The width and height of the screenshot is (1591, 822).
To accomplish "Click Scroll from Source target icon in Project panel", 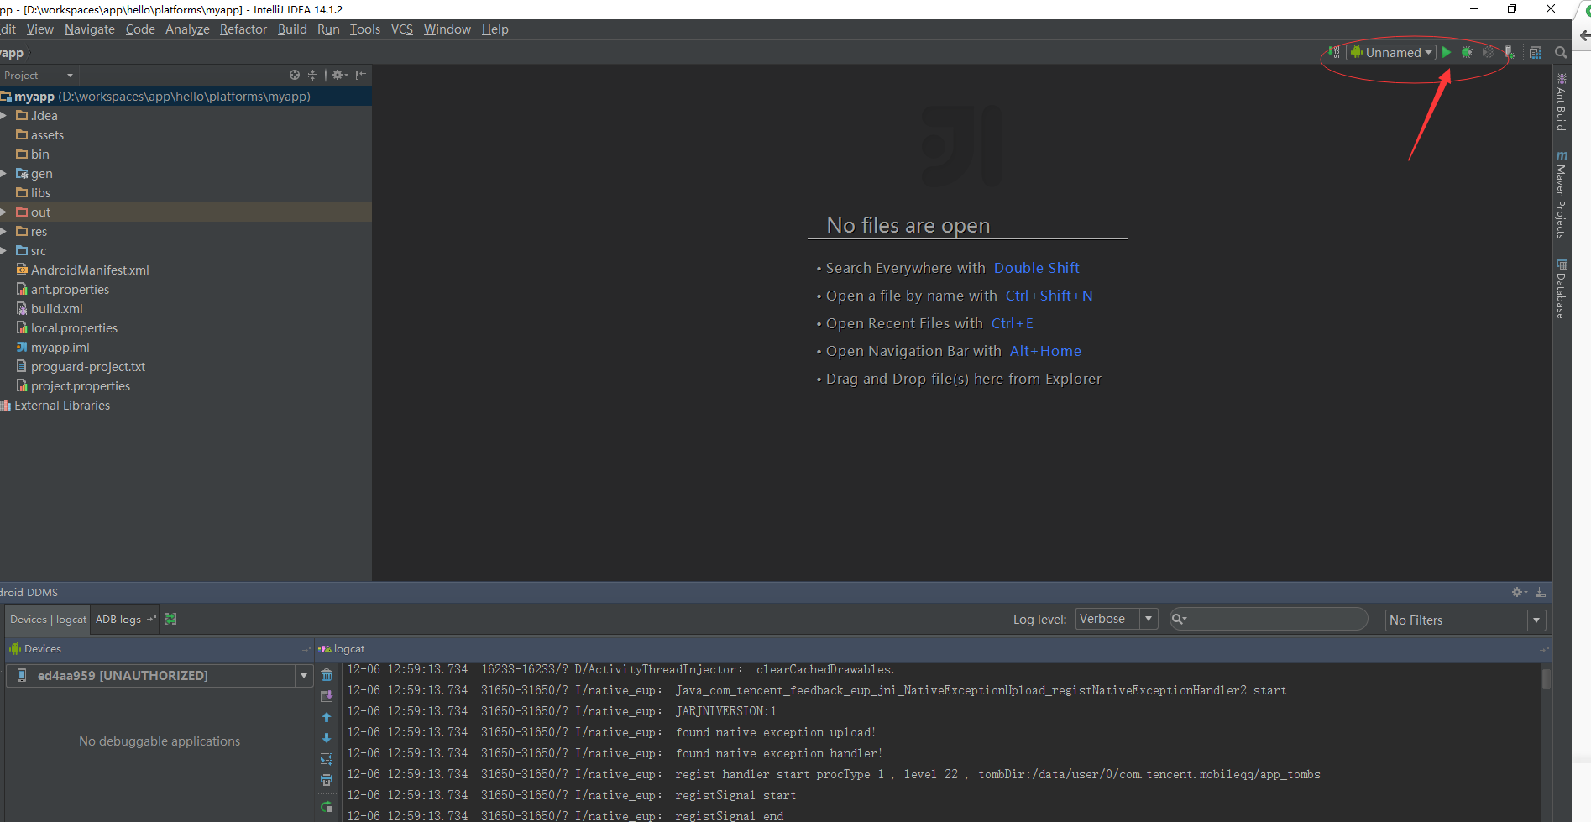I will [295, 75].
